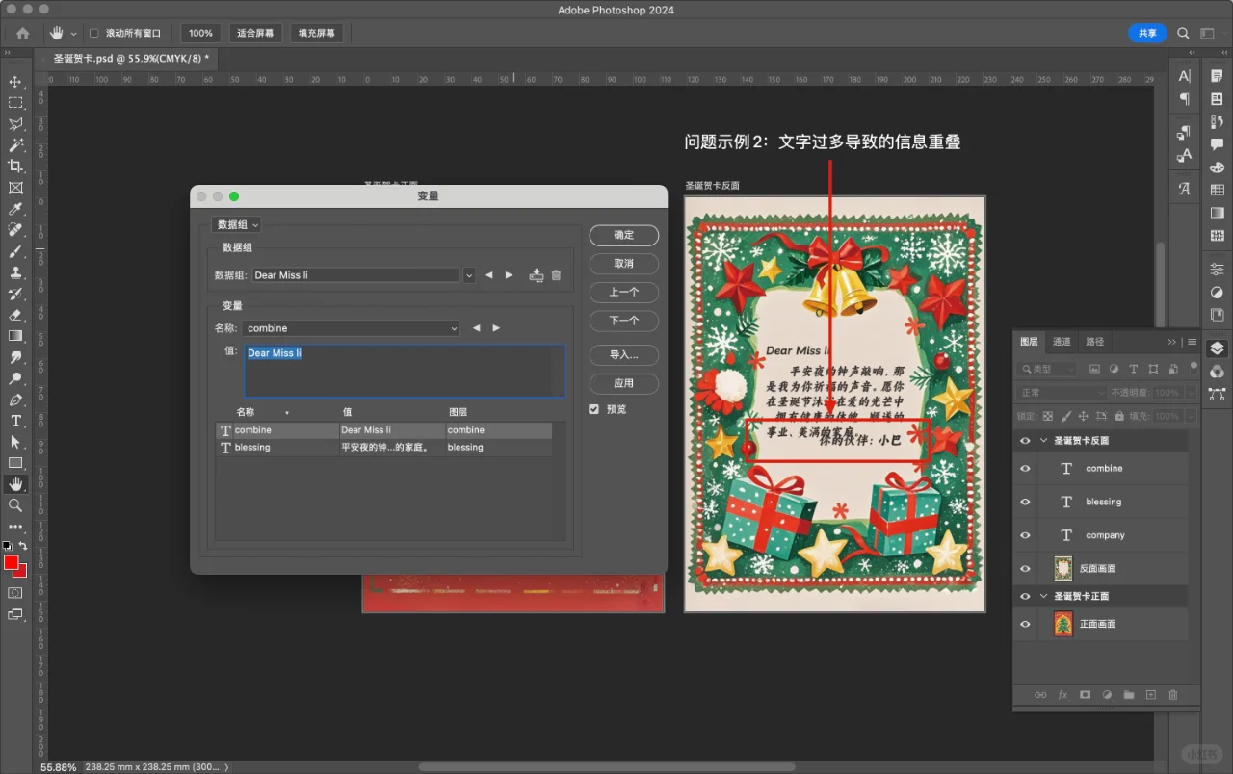Select the Brush tool
The height and width of the screenshot is (774, 1233).
pos(15,251)
